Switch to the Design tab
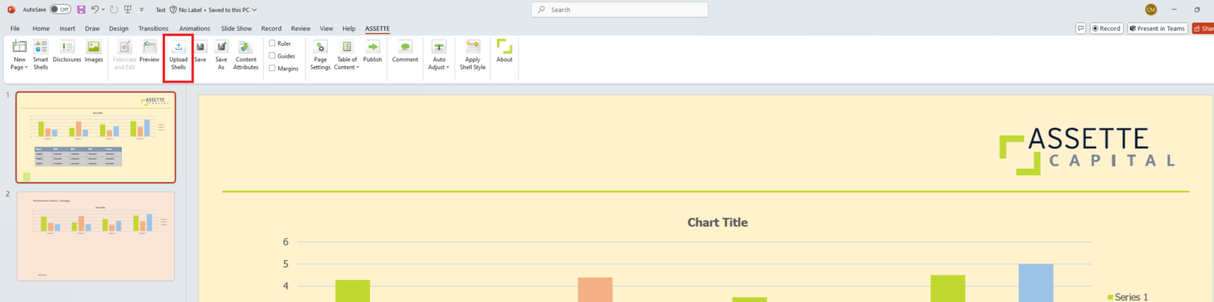 pos(119,28)
